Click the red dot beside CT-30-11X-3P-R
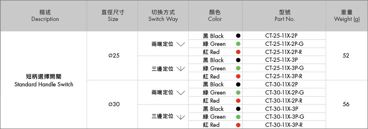The height and width of the screenshot is (129, 368). (238, 125)
